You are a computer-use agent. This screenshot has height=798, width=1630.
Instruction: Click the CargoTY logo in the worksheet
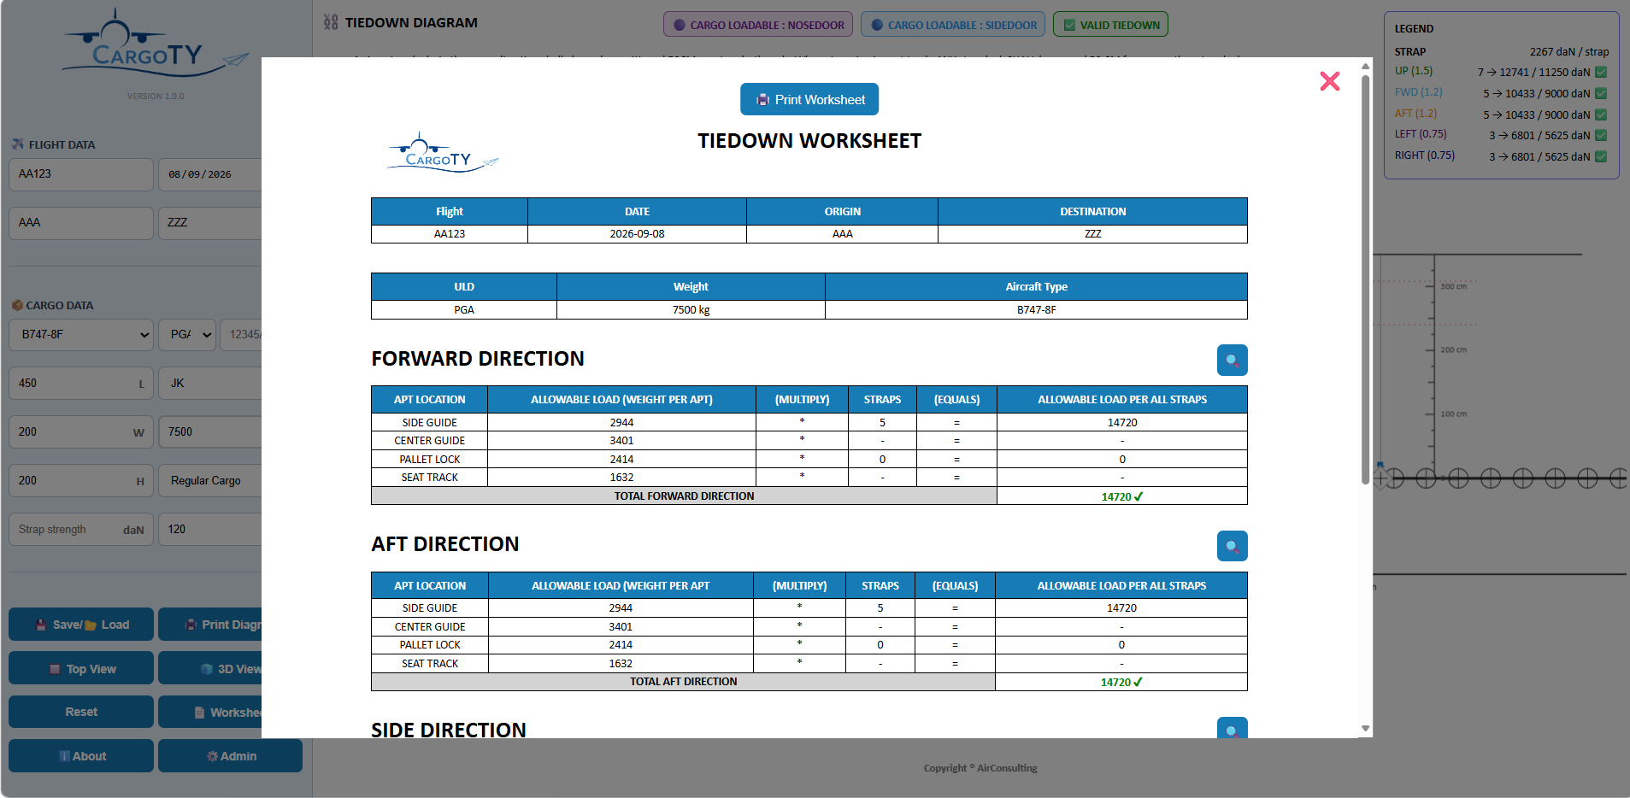pos(443,154)
